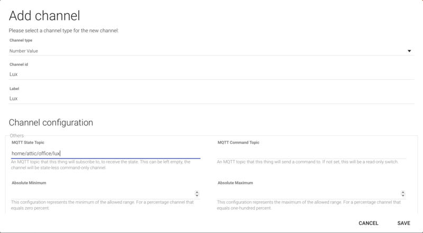
Task: Click the Absolute Minimum number field
Action: coord(100,194)
